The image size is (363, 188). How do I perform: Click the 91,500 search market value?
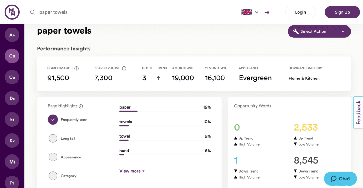pyautogui.click(x=58, y=78)
